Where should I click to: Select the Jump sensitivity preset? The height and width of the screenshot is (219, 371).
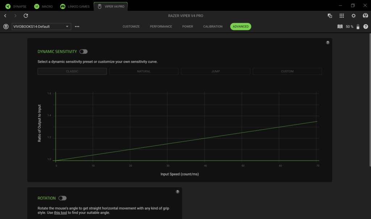coord(216,71)
